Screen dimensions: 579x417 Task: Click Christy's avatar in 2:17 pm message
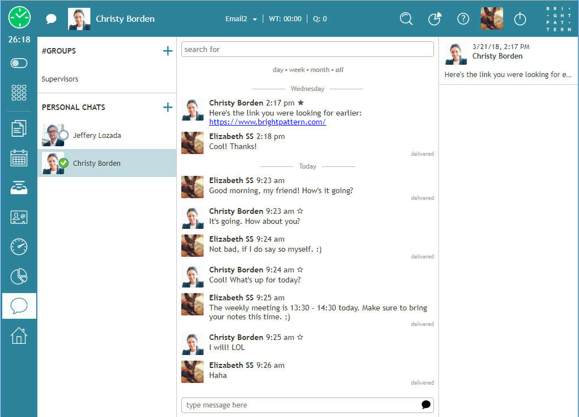pos(192,110)
